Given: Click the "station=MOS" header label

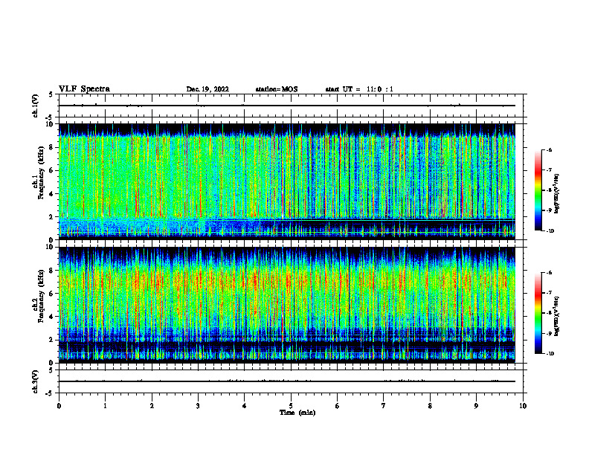Looking at the screenshot, I should click(277, 89).
